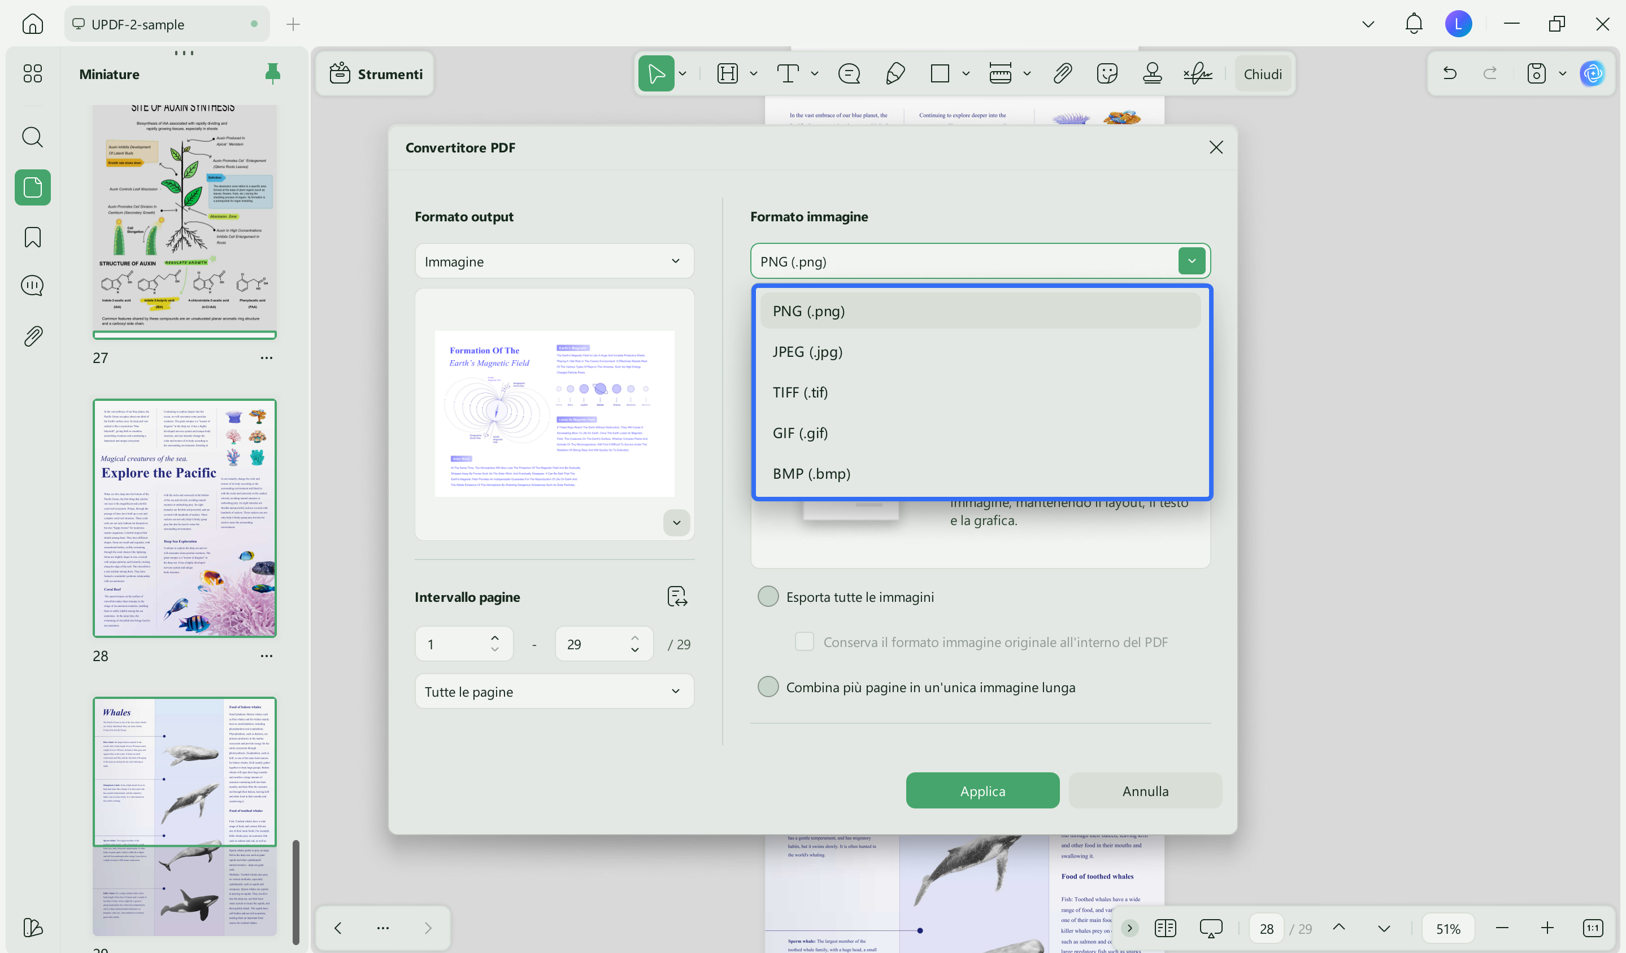Click the swap page range icon
Image resolution: width=1626 pixels, height=953 pixels.
point(677,596)
